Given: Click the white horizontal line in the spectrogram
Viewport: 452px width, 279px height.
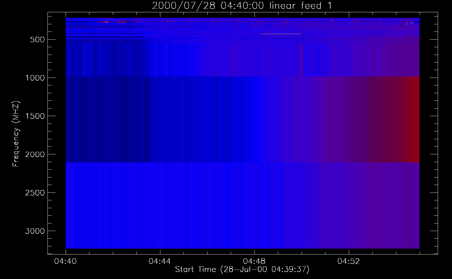Looking at the screenshot, I should 280,34.
